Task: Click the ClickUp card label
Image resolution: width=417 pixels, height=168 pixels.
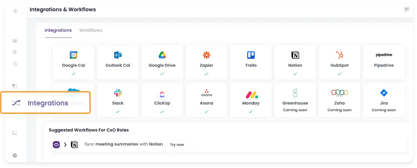Action: [162, 103]
